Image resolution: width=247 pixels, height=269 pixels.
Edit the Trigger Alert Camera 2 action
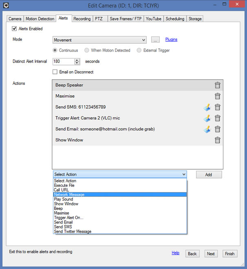(207, 118)
